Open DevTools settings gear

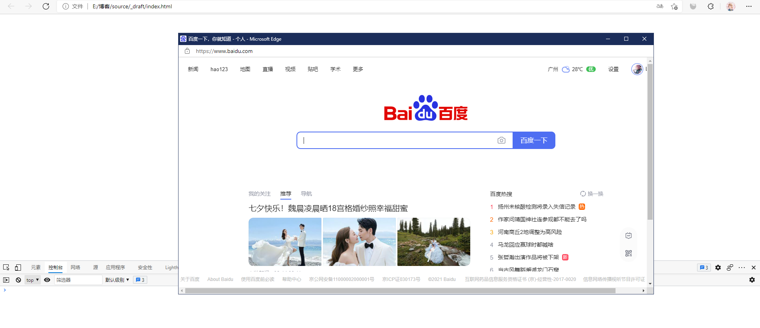tap(718, 268)
